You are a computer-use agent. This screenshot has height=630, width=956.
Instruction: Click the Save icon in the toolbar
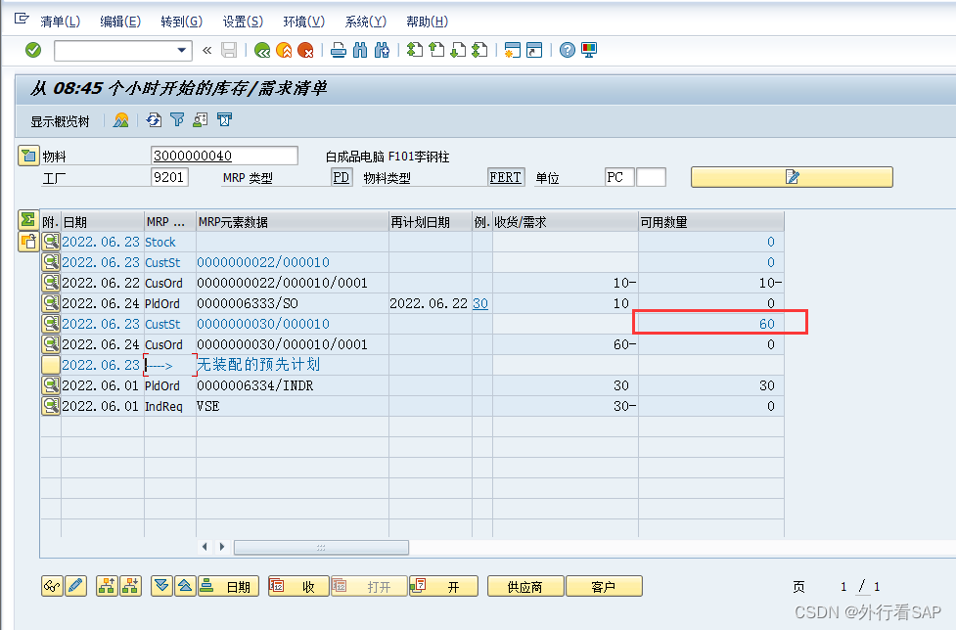[x=229, y=50]
